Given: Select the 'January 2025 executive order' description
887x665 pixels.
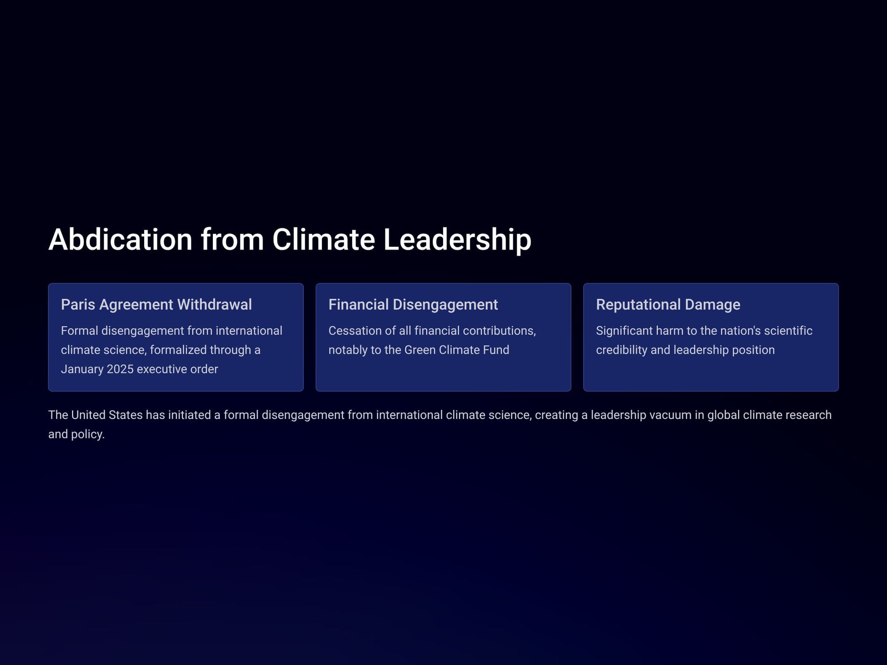Looking at the screenshot, I should pos(172,350).
